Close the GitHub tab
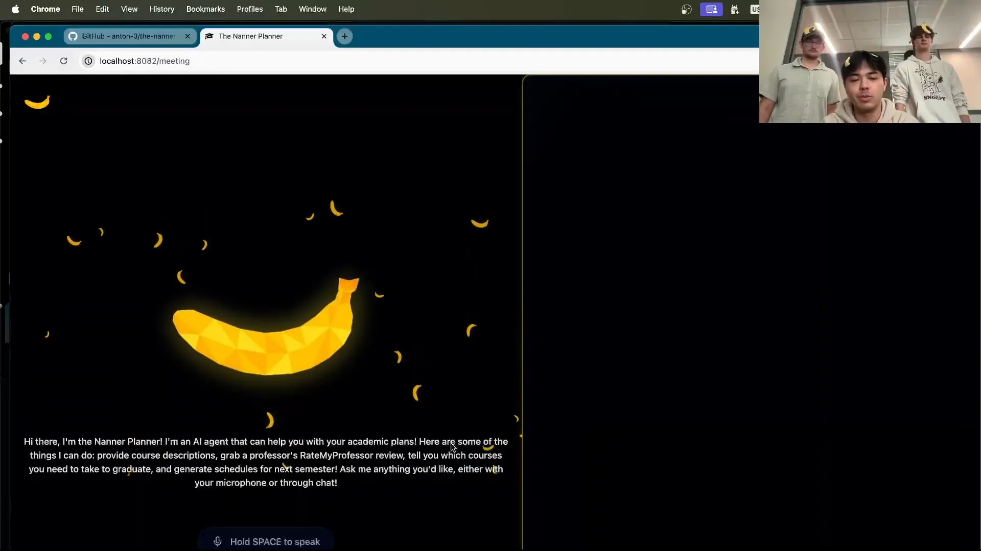Image resolution: width=981 pixels, height=551 pixels. click(188, 36)
